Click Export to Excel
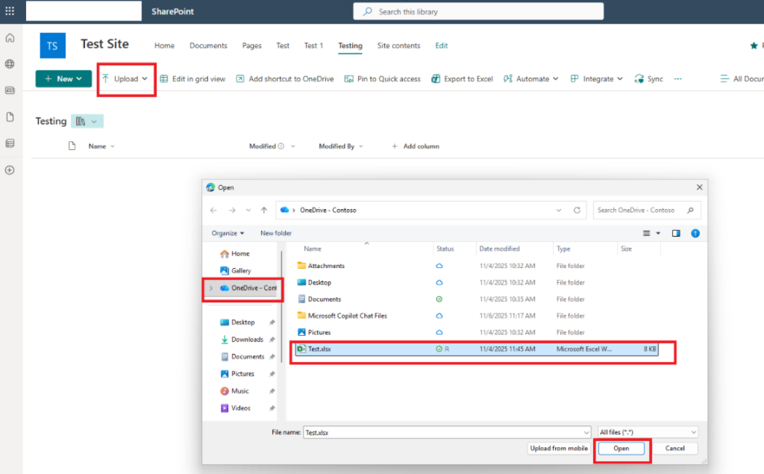The image size is (764, 474). click(x=462, y=78)
